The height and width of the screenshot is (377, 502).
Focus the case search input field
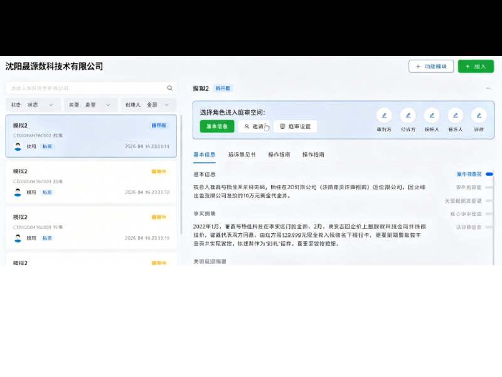tap(91, 88)
